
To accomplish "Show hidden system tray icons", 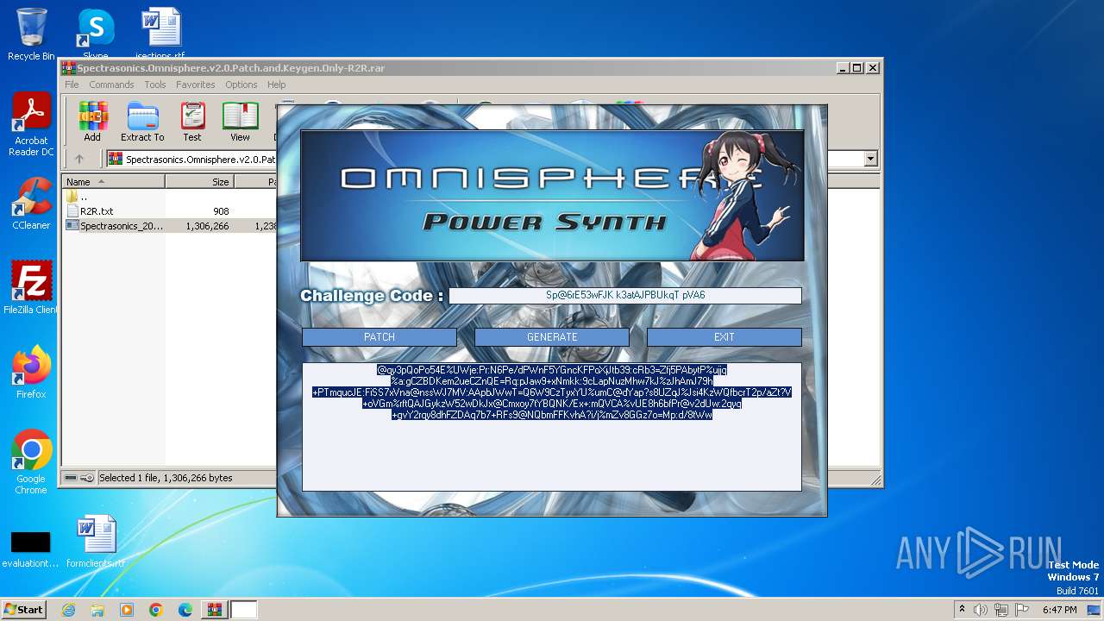I will [x=963, y=610].
